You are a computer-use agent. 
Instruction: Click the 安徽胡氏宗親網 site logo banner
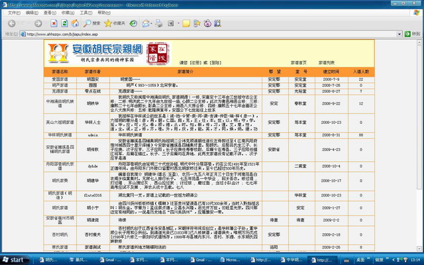(x=95, y=53)
